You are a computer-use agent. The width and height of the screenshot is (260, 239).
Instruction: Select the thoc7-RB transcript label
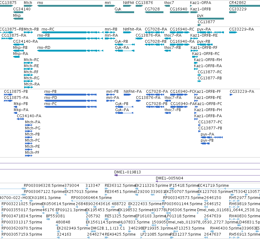coord(172,48)
